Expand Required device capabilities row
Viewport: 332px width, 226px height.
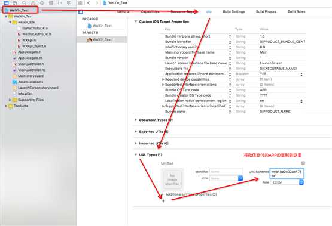[x=163, y=79]
